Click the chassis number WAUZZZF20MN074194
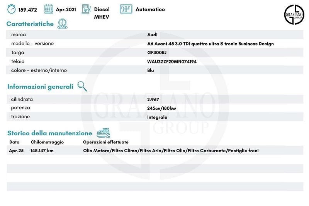This screenshot has width=309, height=206. point(172,61)
